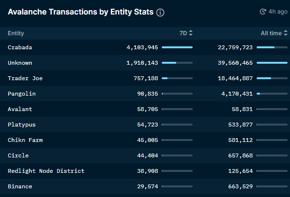The width and height of the screenshot is (290, 197).
Task: Click the Avalant 7D value 58,705
Action: pyautogui.click(x=148, y=110)
